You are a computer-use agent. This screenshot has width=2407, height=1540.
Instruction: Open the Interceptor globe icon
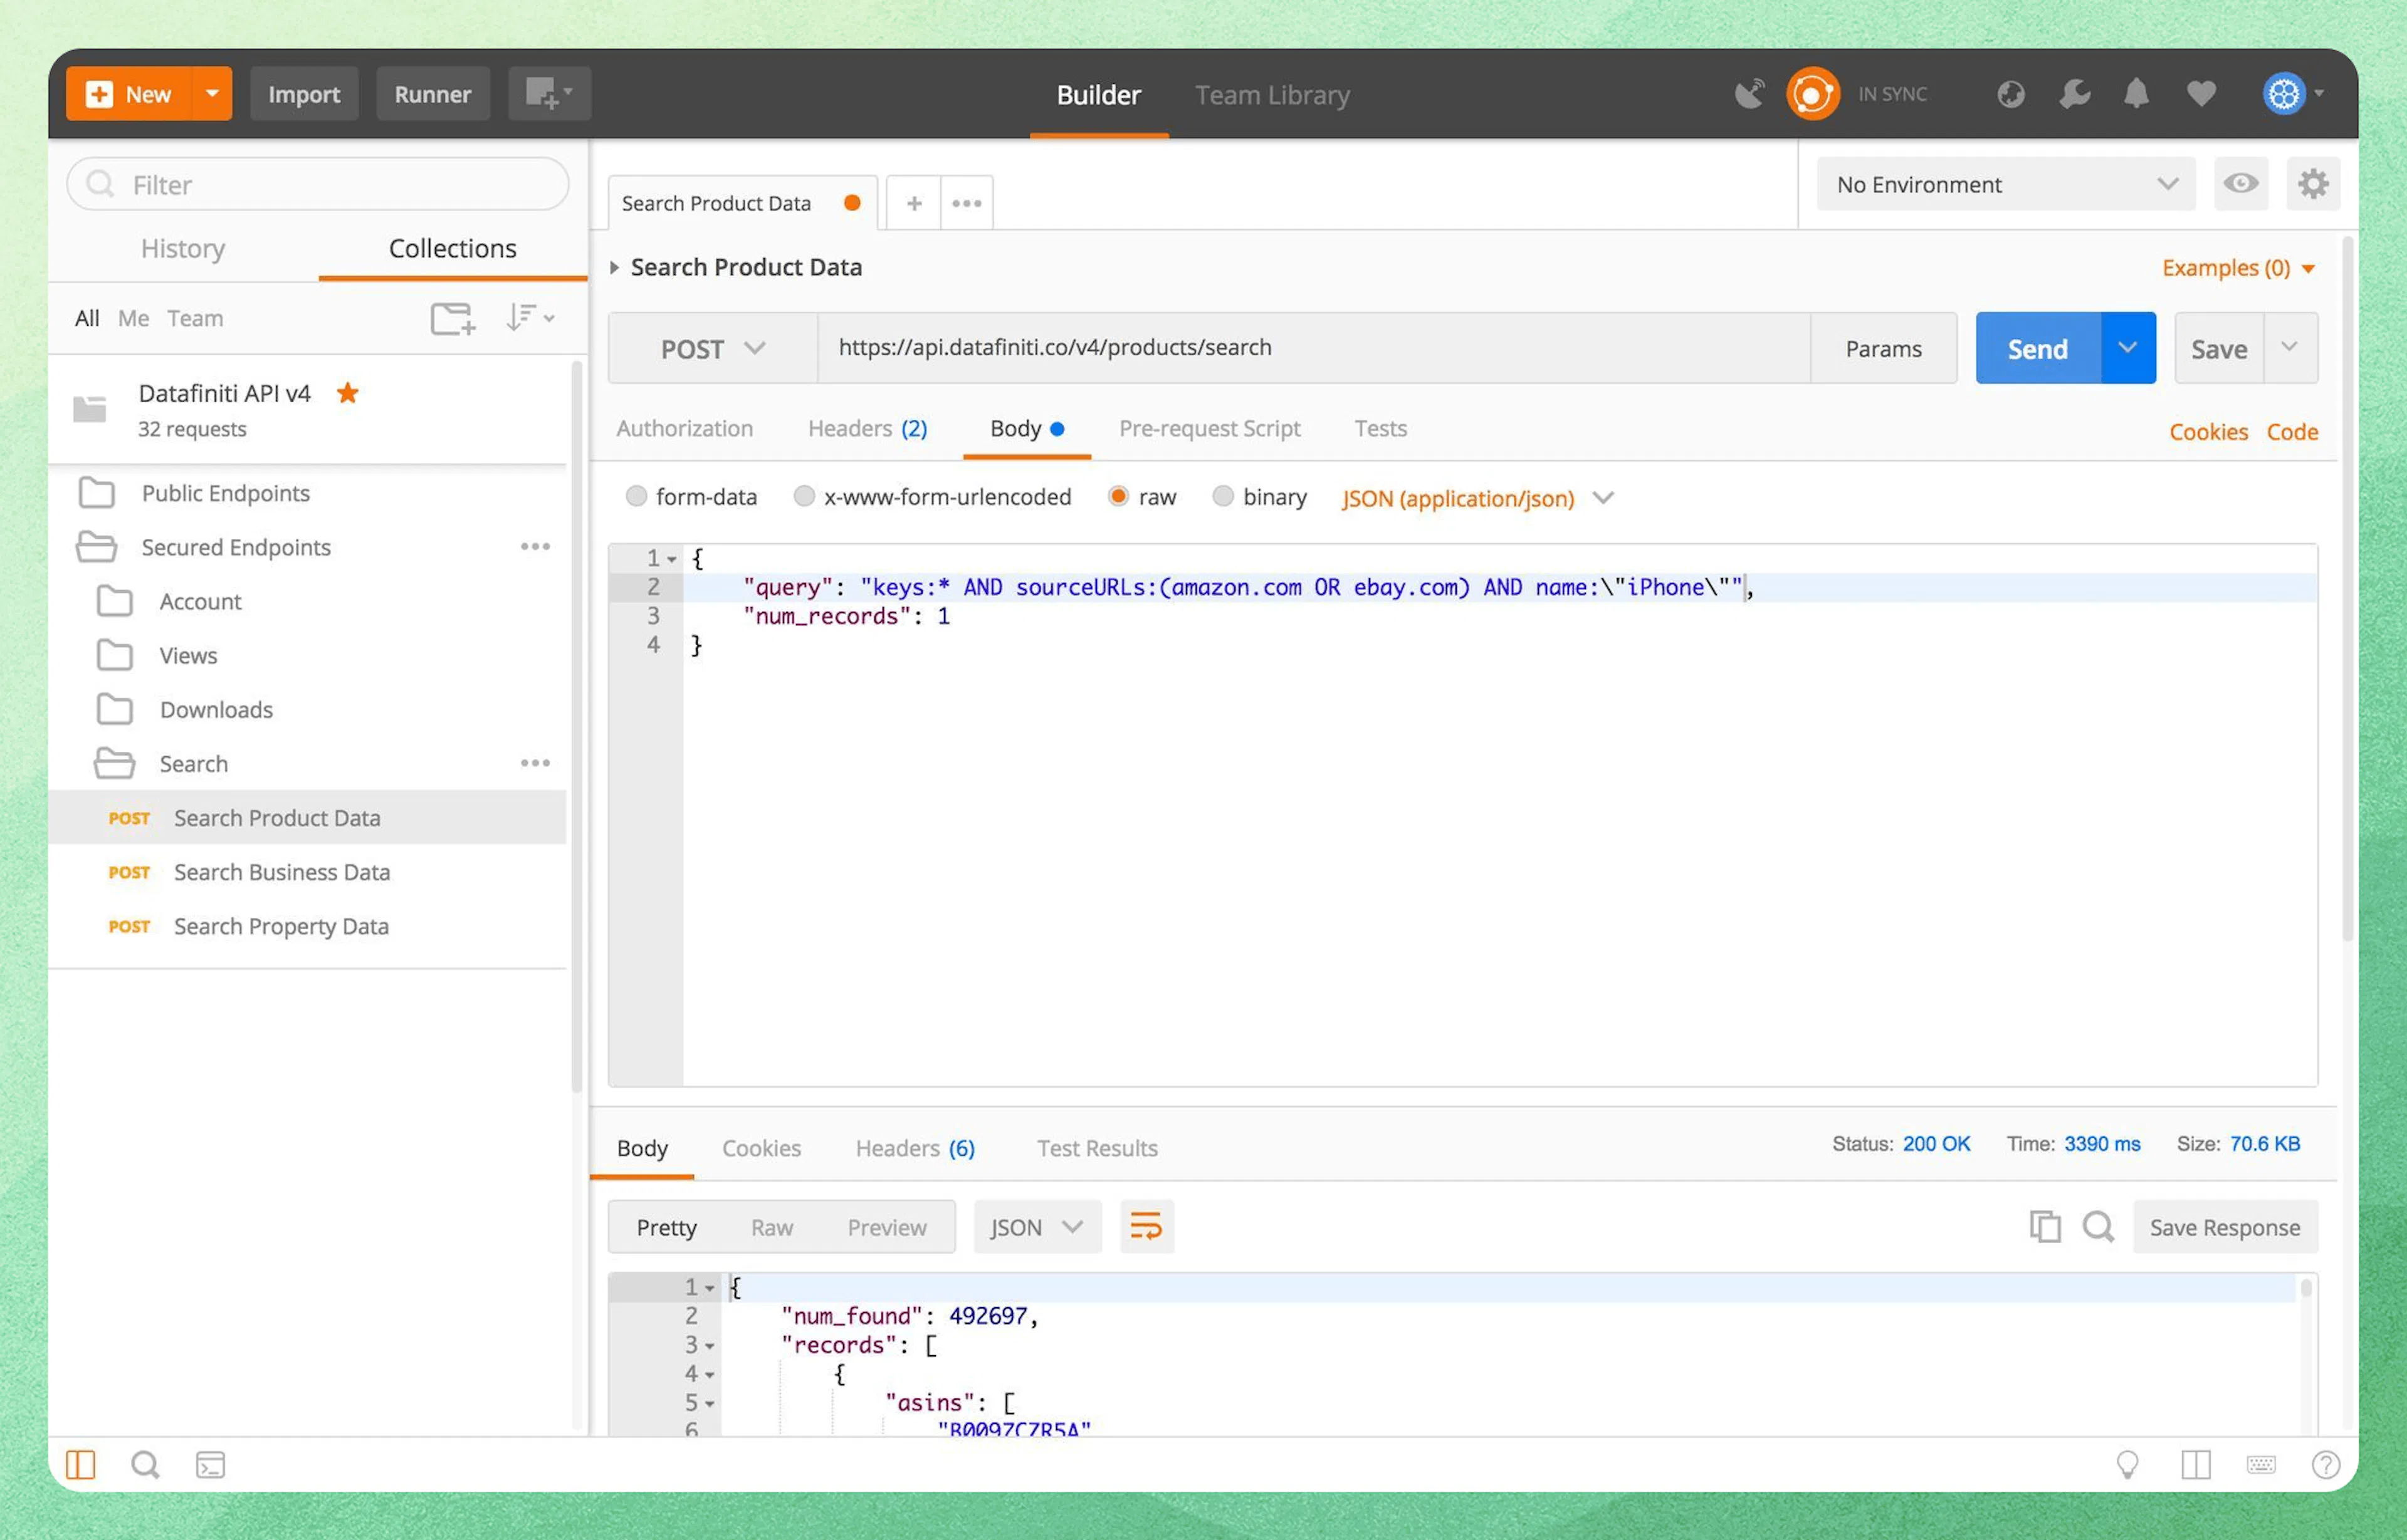coord(2011,93)
